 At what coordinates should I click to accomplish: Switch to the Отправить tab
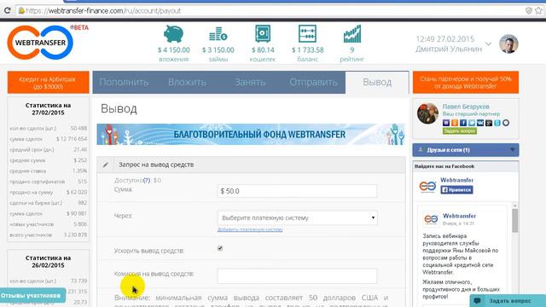pyautogui.click(x=313, y=82)
